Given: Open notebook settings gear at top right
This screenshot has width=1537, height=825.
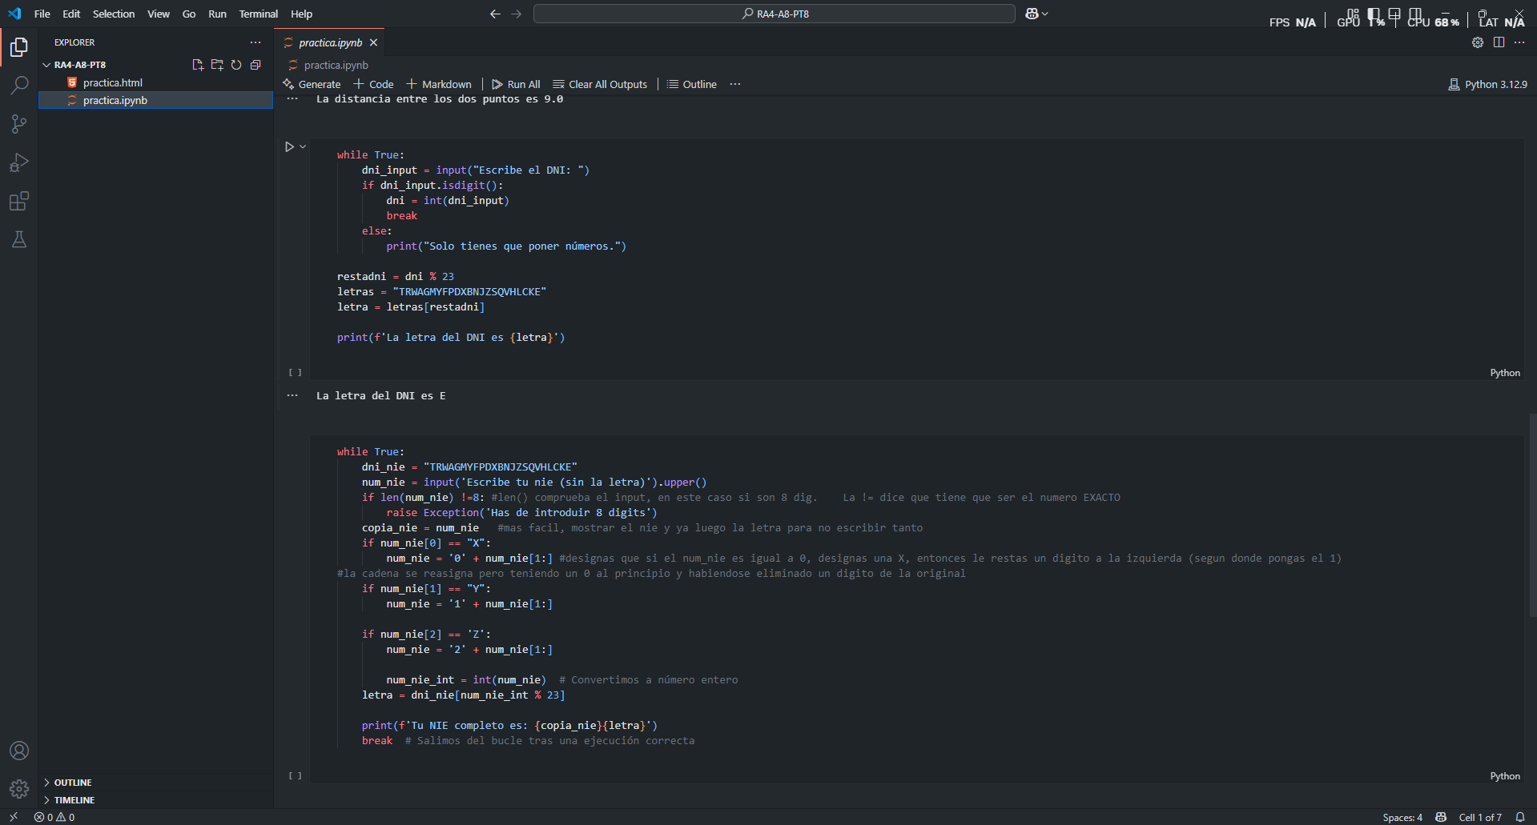Looking at the screenshot, I should coord(1478,42).
